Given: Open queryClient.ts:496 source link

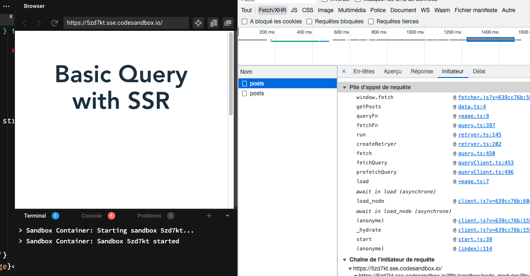Looking at the screenshot, I should (x=486, y=172).
